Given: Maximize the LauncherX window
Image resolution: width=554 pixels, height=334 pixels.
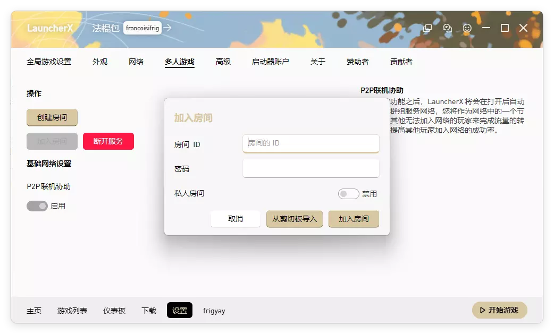Looking at the screenshot, I should click(x=505, y=28).
